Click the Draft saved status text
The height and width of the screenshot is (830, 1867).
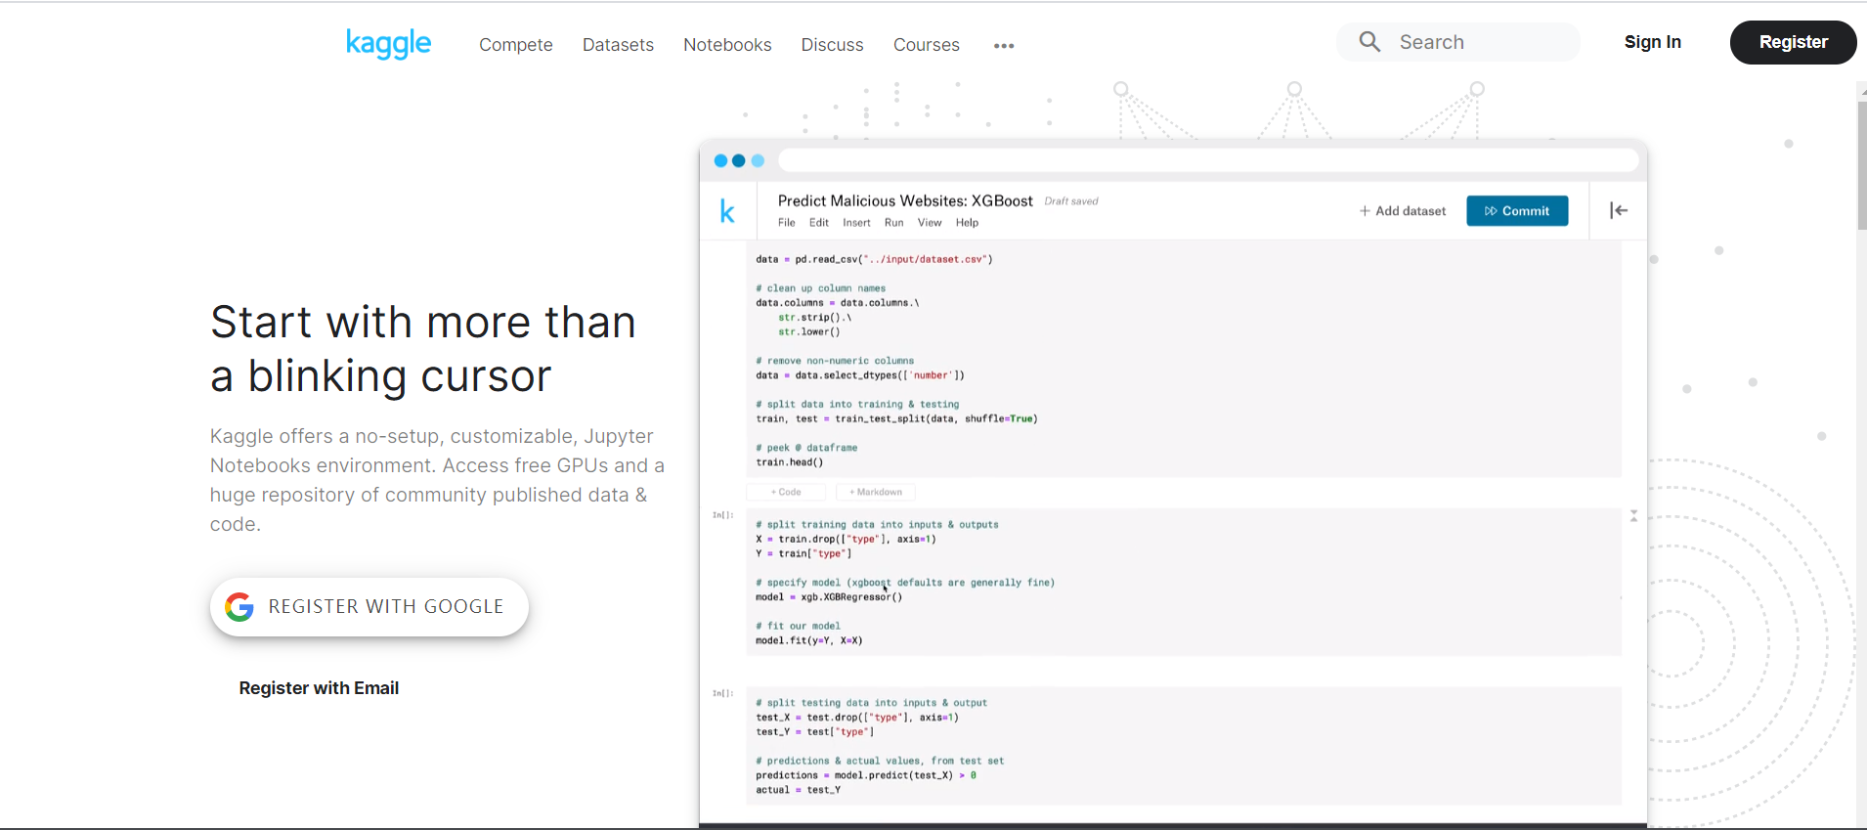pyautogui.click(x=1071, y=201)
